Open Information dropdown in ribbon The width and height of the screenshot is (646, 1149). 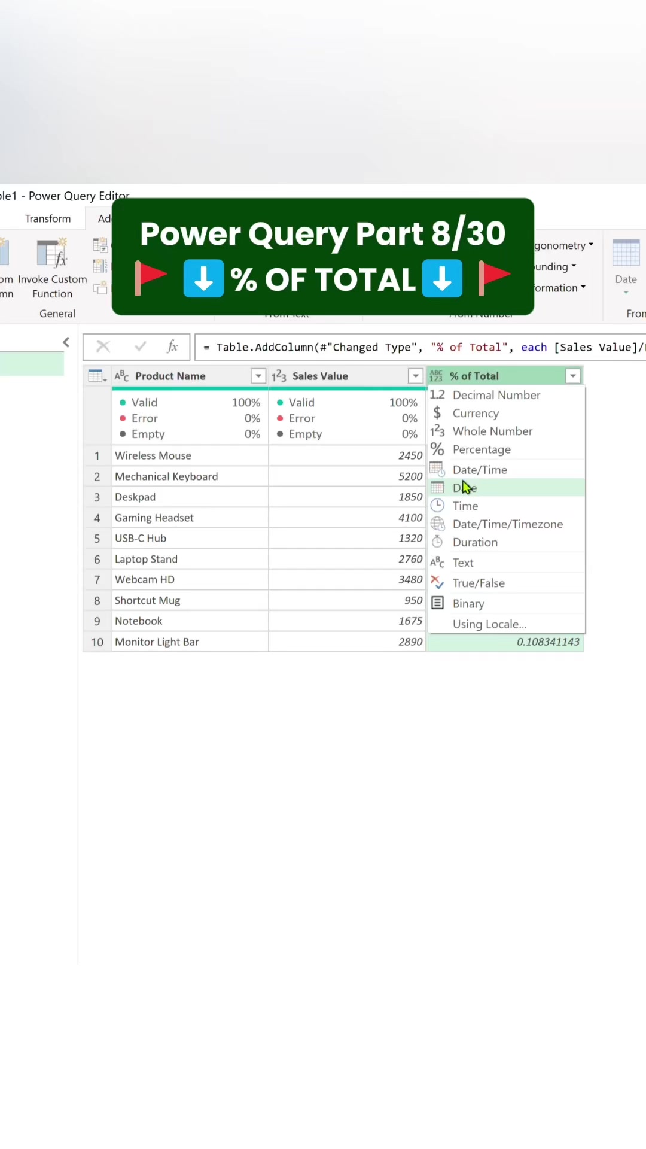(x=559, y=288)
